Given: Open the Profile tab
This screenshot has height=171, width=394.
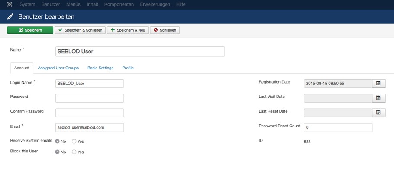Looking at the screenshot, I should point(128,68).
